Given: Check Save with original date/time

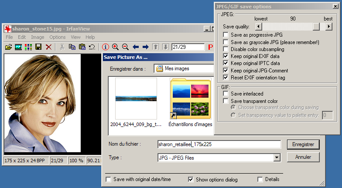Looking at the screenshot, I should point(108,179).
